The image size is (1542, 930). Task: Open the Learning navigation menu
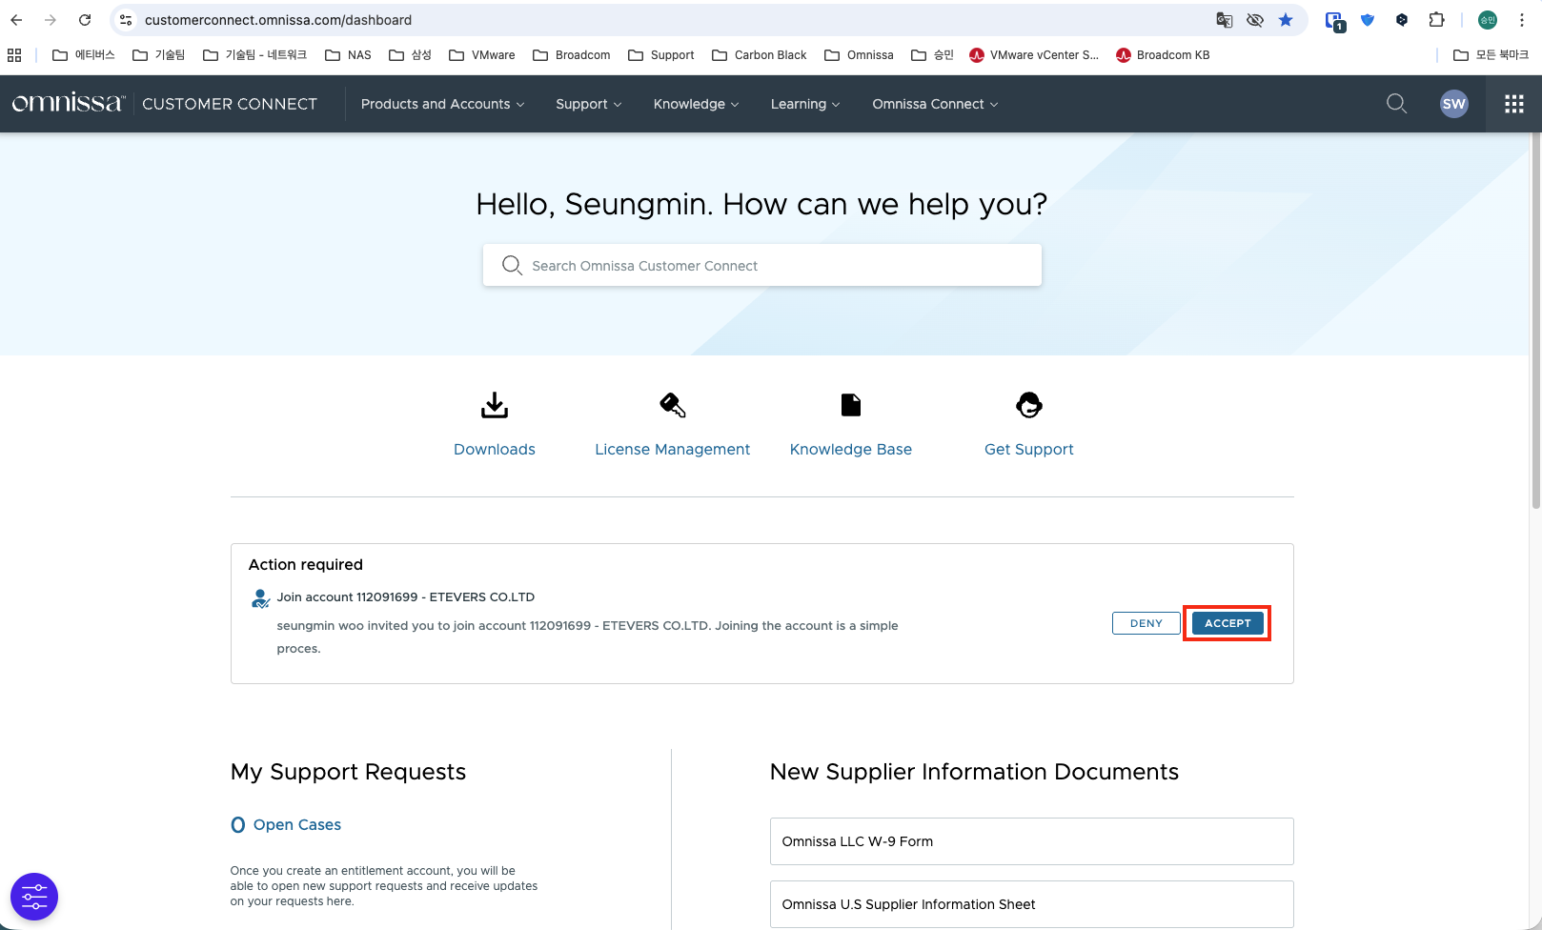coord(804,104)
